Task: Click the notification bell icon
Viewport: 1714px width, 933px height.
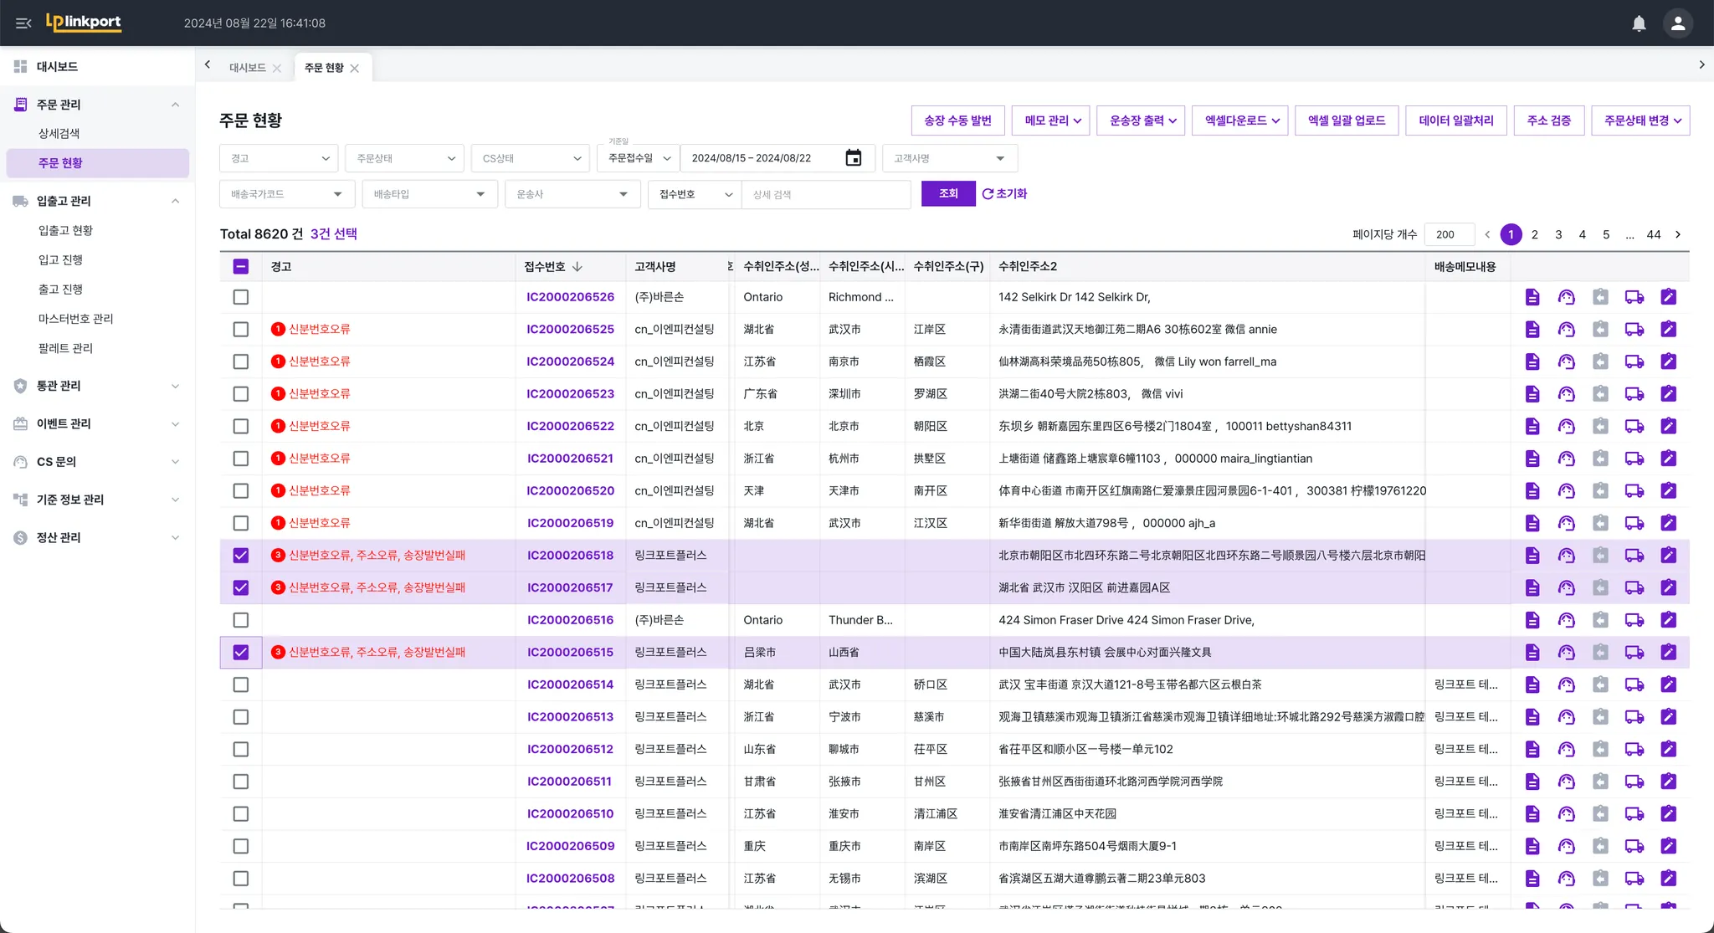Action: coord(1639,23)
